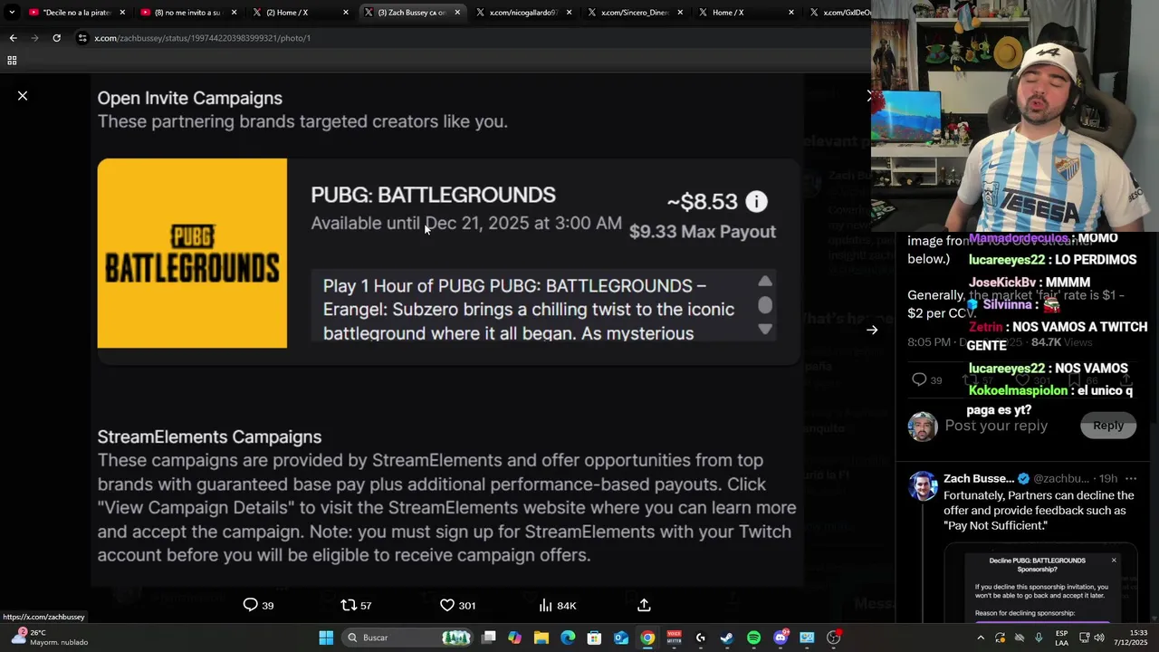Reply to the post via comment icon showing 39
The width and height of the screenshot is (1159, 652).
[258, 605]
